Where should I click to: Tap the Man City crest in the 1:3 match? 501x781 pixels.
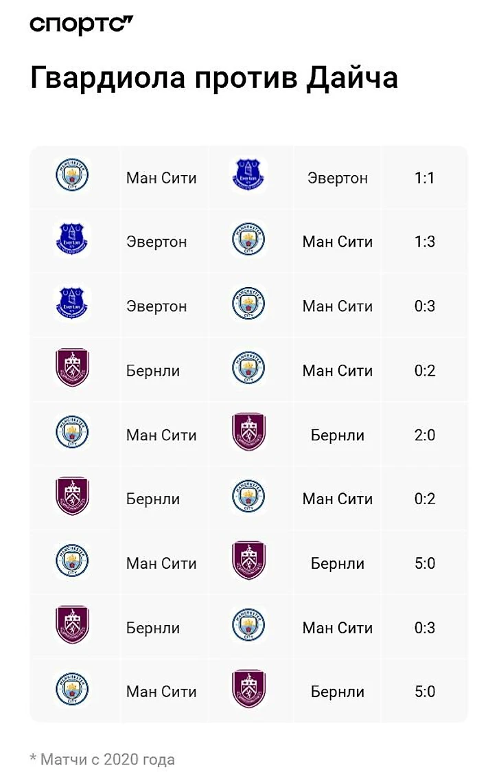(x=248, y=240)
